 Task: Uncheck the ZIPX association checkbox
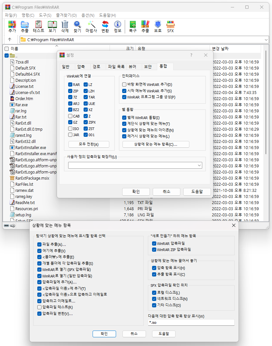tap(86, 122)
